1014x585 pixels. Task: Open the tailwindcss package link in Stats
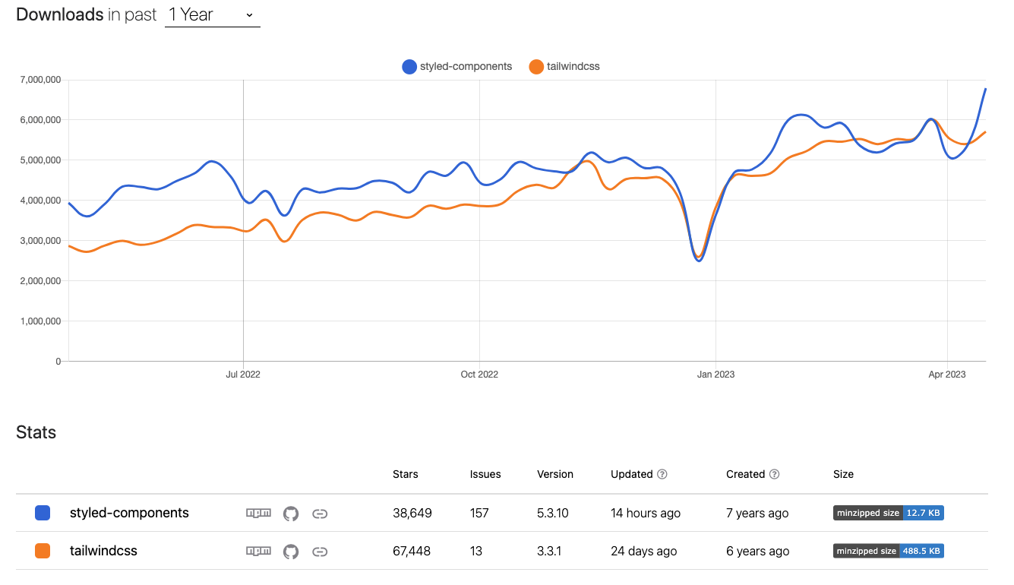pyautogui.click(x=103, y=551)
